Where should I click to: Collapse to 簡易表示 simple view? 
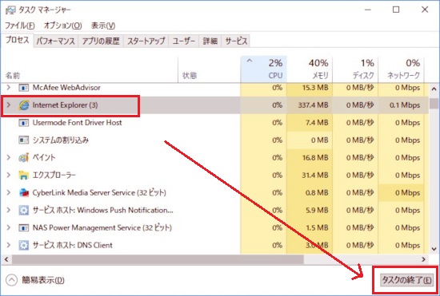35,280
